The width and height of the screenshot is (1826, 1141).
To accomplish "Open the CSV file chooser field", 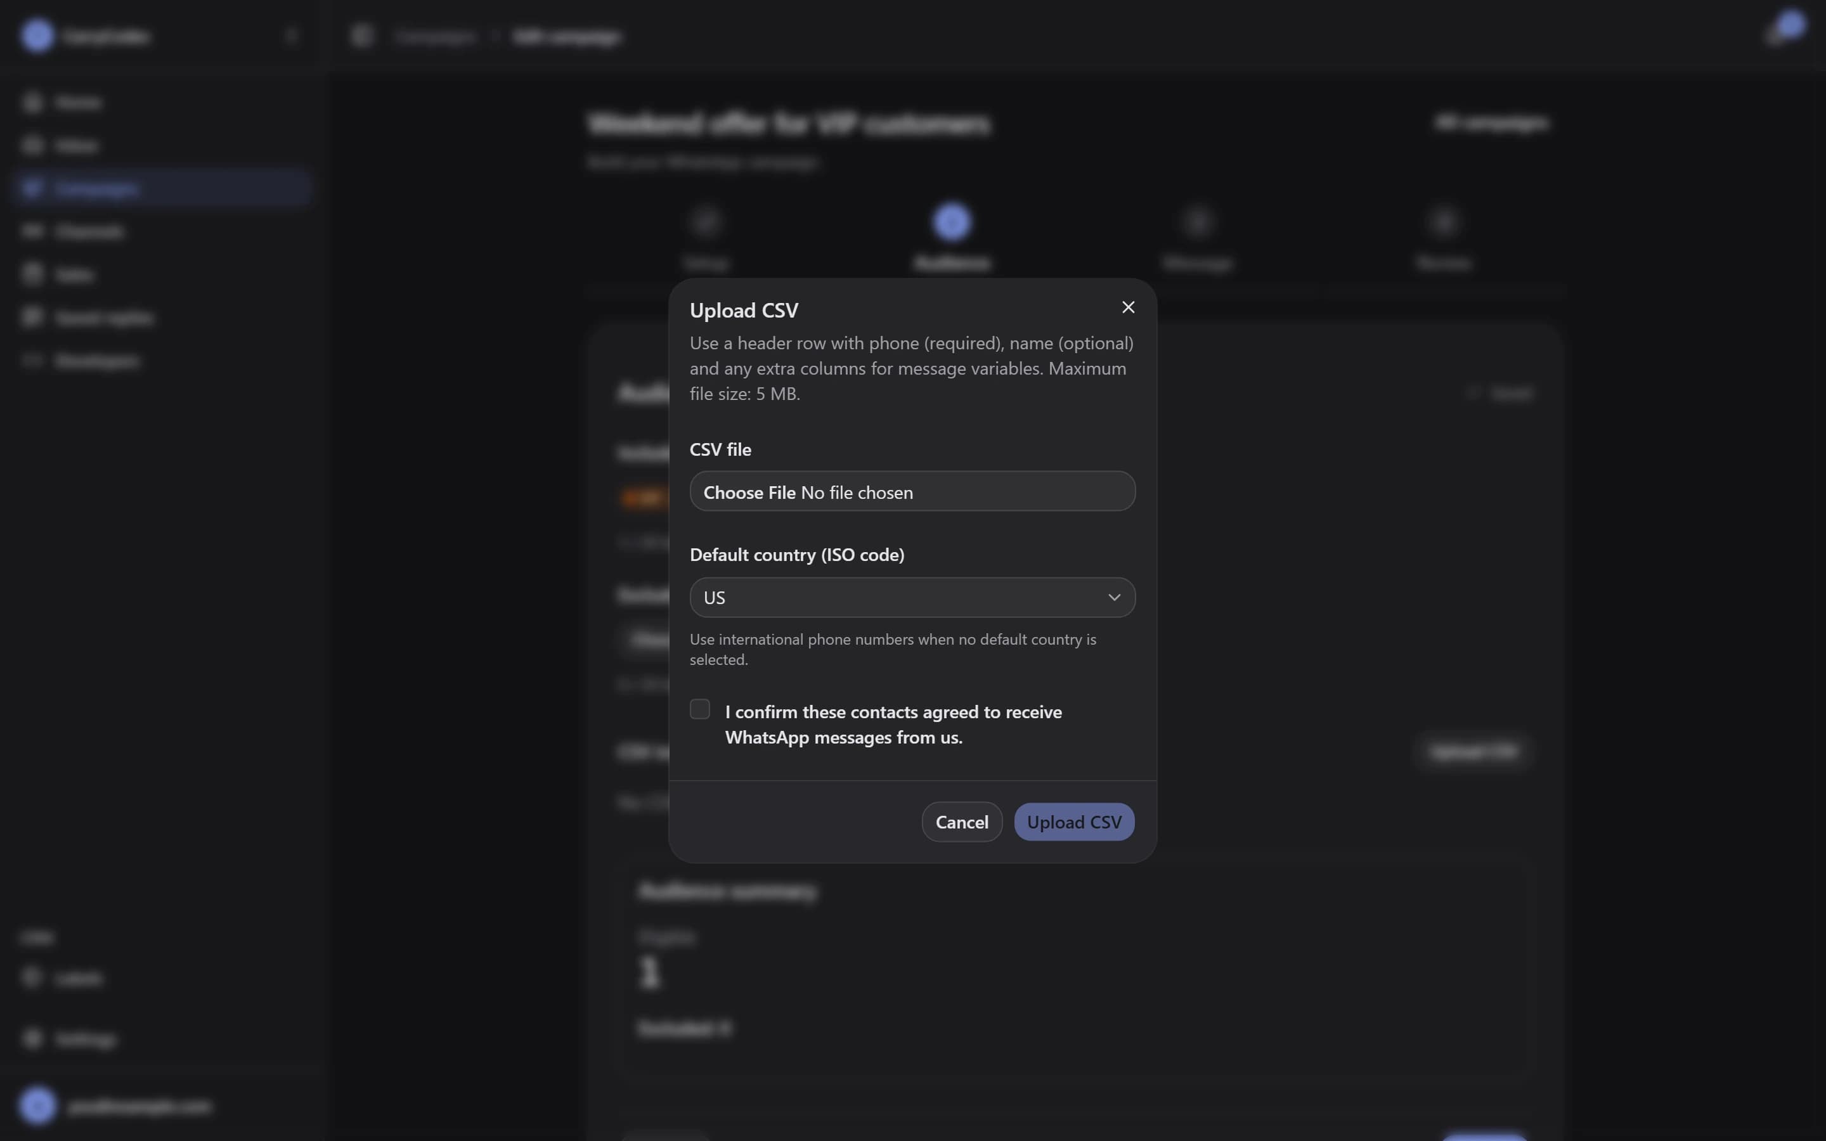I will point(912,491).
